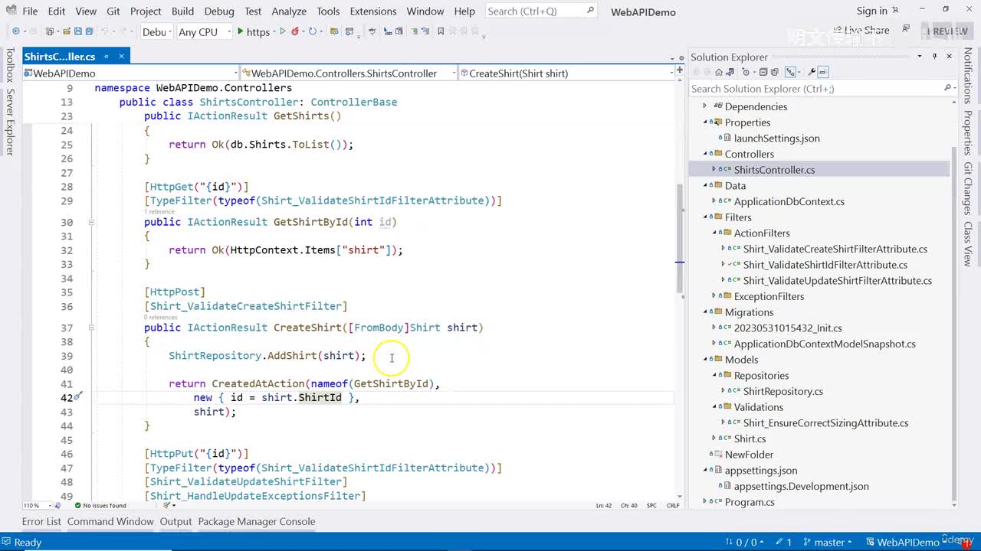981x551 pixels.
Task: Open the Output tab at the bottom
Action: (x=176, y=521)
